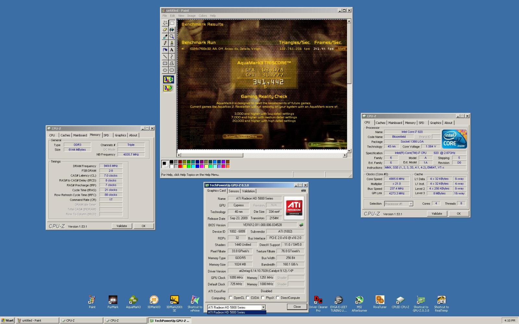
Task: Pick the Fill With Color bucket tool
Action: click(x=172, y=30)
